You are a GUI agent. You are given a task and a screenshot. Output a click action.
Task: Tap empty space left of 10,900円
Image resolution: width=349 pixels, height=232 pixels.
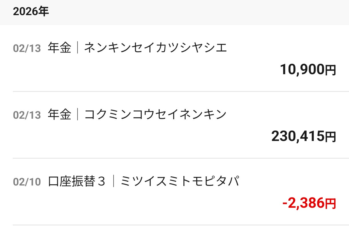coord(143,70)
